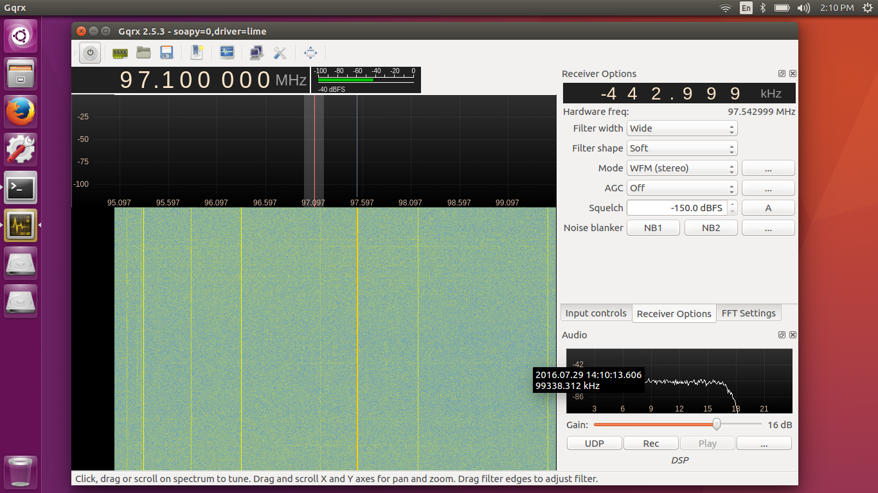Click the Rec audio record button
This screenshot has width=878, height=493.
[x=651, y=444]
